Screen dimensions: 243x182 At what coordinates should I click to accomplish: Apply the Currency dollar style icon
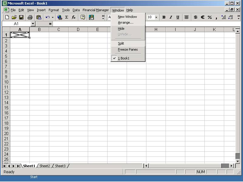pyautogui.click(x=195, y=17)
